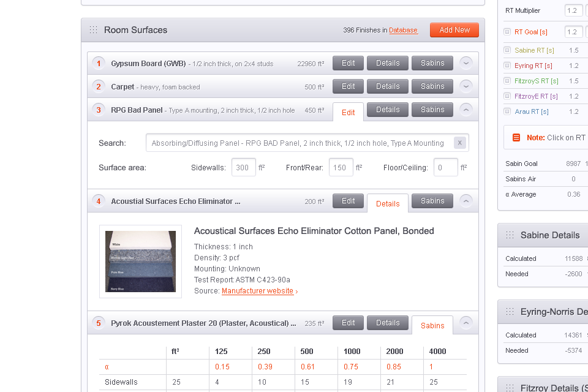Click the Room Surfaces drag handle icon
588x392 pixels.
93,30
